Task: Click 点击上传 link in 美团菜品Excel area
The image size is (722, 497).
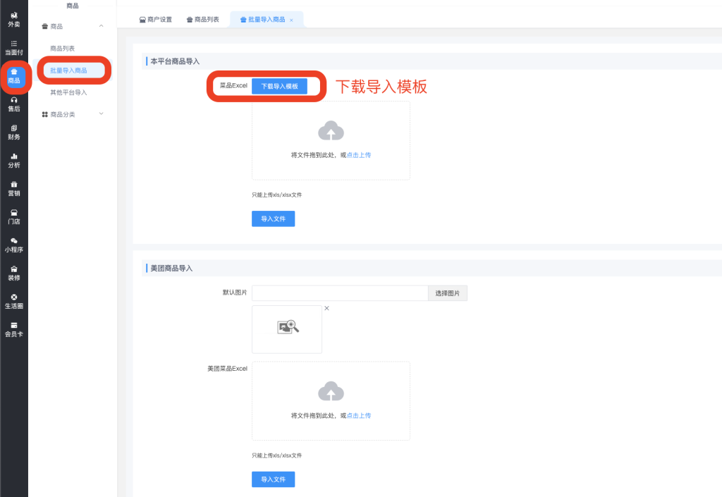Action: pos(358,416)
